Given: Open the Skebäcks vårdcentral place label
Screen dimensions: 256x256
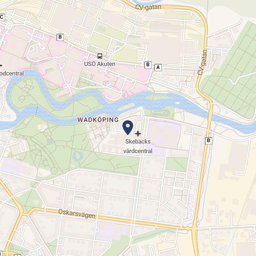Looking at the screenshot, I should coord(138,146).
